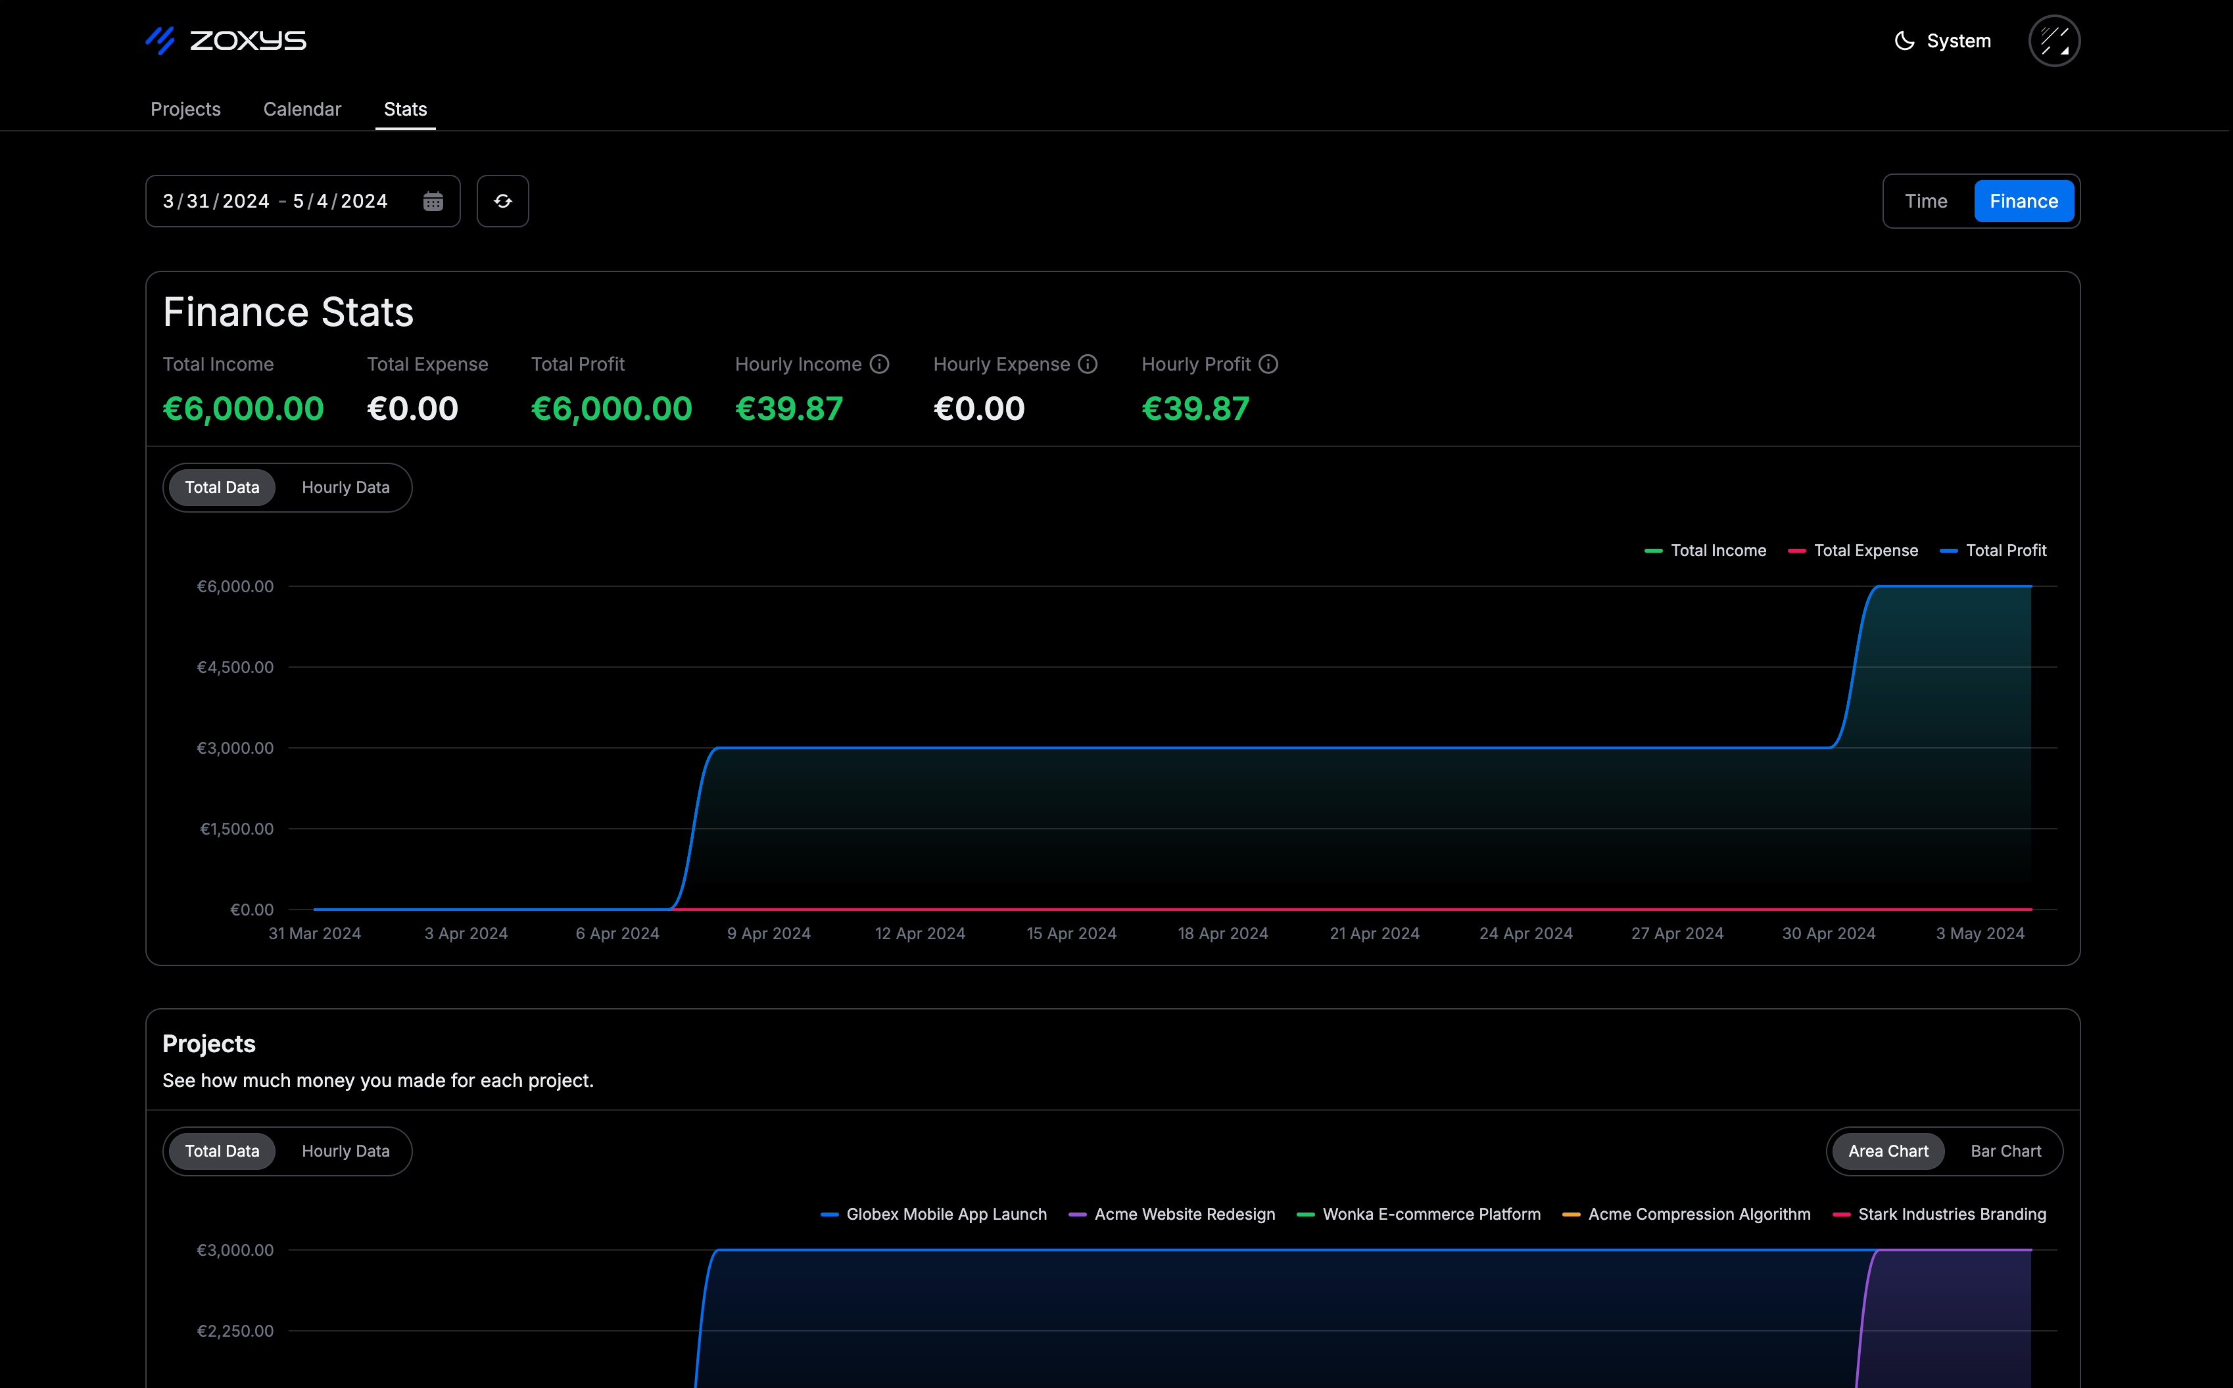Image resolution: width=2233 pixels, height=1388 pixels.
Task: Go to the Projects tab
Action: (x=185, y=109)
